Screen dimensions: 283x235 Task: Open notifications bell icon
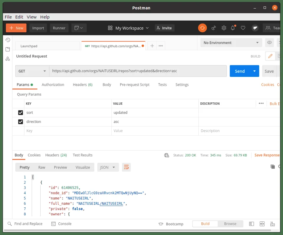coord(233,28)
